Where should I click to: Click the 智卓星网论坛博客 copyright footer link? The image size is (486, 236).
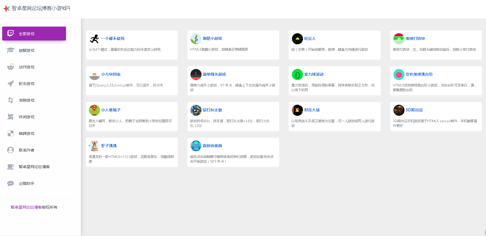click(x=26, y=207)
